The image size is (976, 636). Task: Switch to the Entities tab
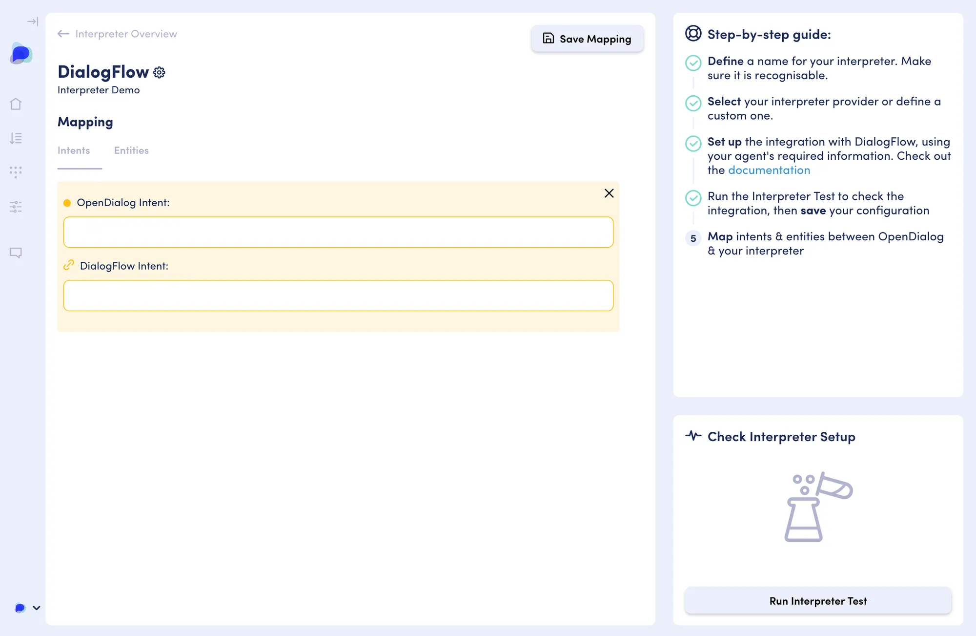131,150
